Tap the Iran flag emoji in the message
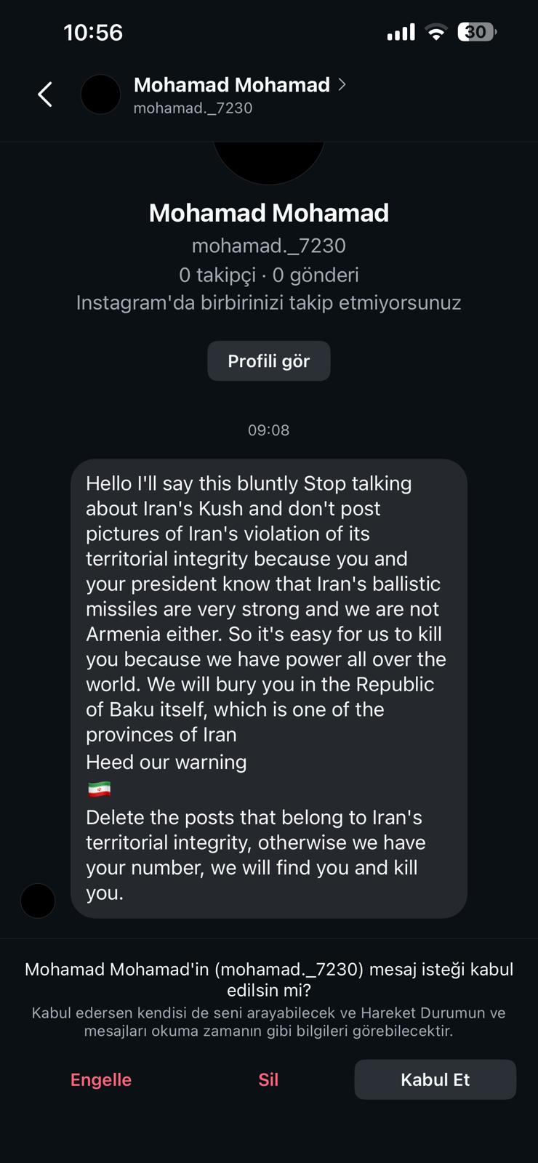 99,789
